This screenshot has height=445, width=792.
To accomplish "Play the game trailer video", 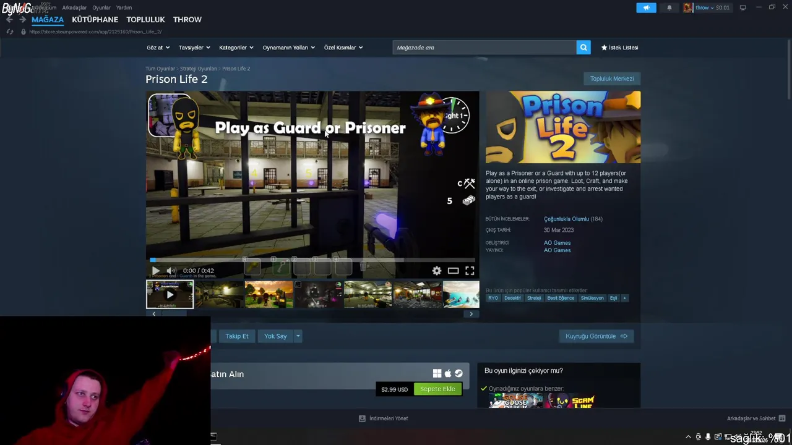I will coord(155,271).
